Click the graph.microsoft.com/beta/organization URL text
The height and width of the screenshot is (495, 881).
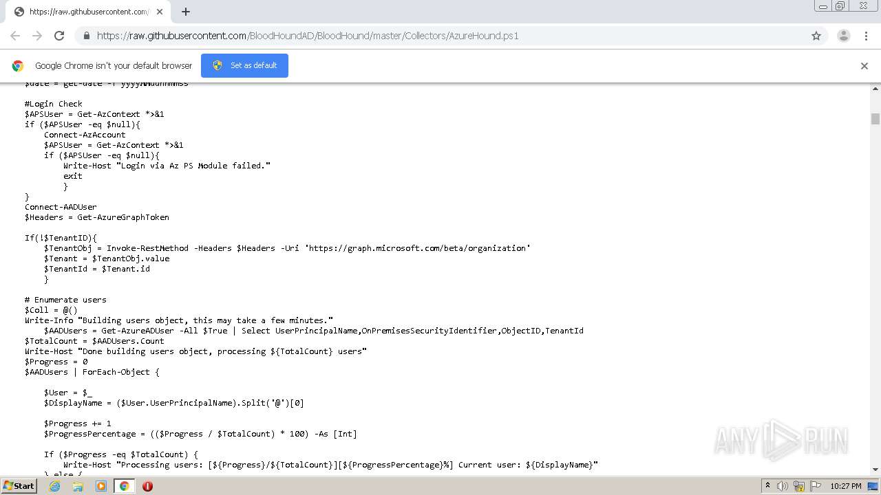(418, 248)
